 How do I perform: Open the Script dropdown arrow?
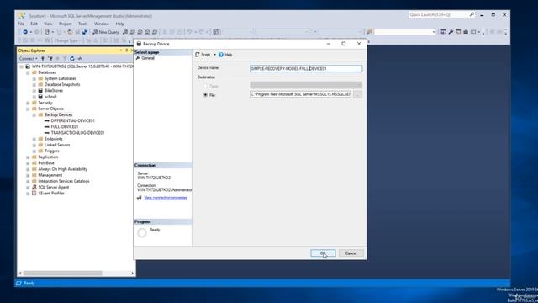[215, 55]
